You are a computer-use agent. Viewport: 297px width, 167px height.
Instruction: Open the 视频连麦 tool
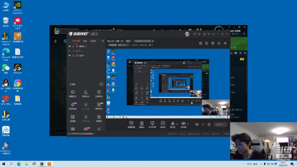pos(72,106)
